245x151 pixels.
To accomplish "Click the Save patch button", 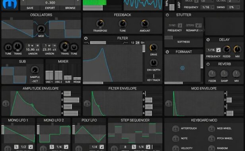I will click(x=30, y=8).
